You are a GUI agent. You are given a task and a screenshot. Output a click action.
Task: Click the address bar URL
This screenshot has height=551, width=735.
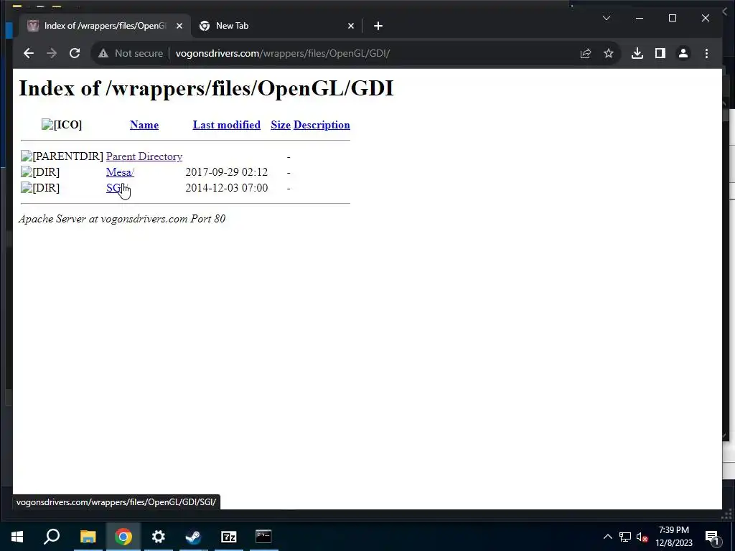[x=283, y=53]
